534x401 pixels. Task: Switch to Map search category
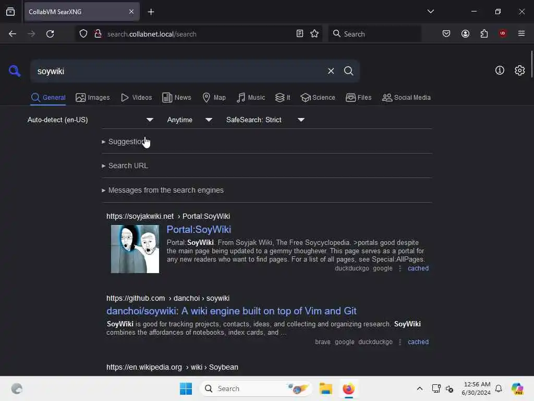214,98
